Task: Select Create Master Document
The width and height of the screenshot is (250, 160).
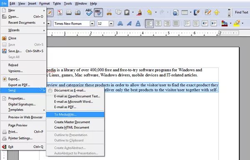Action: click(x=75, y=122)
